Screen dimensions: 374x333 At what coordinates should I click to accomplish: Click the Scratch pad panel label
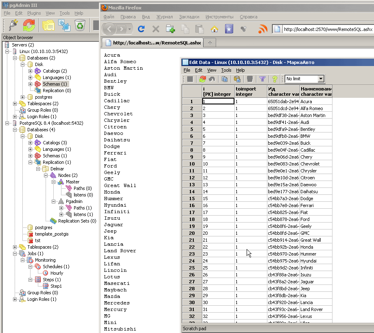pos(195,329)
